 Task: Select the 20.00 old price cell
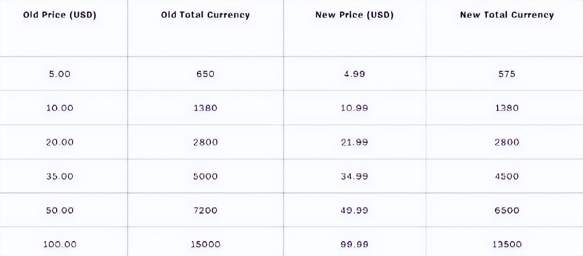pyautogui.click(x=59, y=142)
